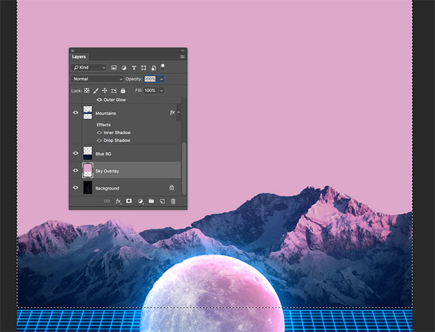435x332 pixels.
Task: Toggle layer filtering switch on
Action: tap(163, 67)
